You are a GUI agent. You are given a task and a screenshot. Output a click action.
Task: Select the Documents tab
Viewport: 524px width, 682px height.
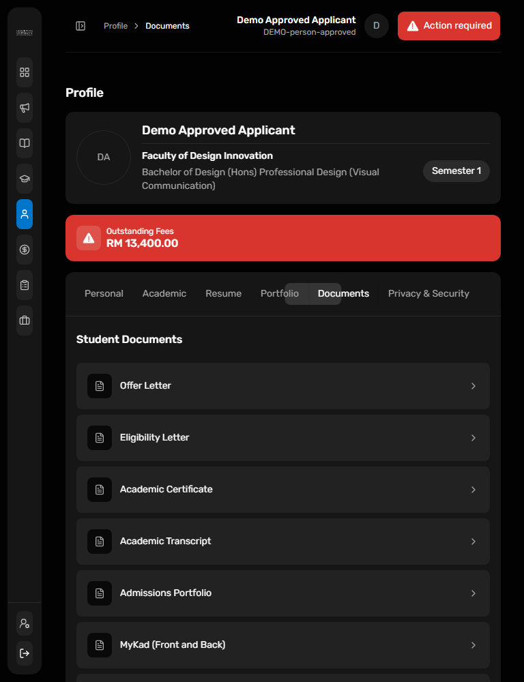[x=343, y=293]
